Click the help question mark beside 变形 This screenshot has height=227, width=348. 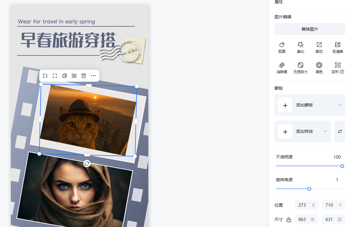pyautogui.click(x=342, y=72)
